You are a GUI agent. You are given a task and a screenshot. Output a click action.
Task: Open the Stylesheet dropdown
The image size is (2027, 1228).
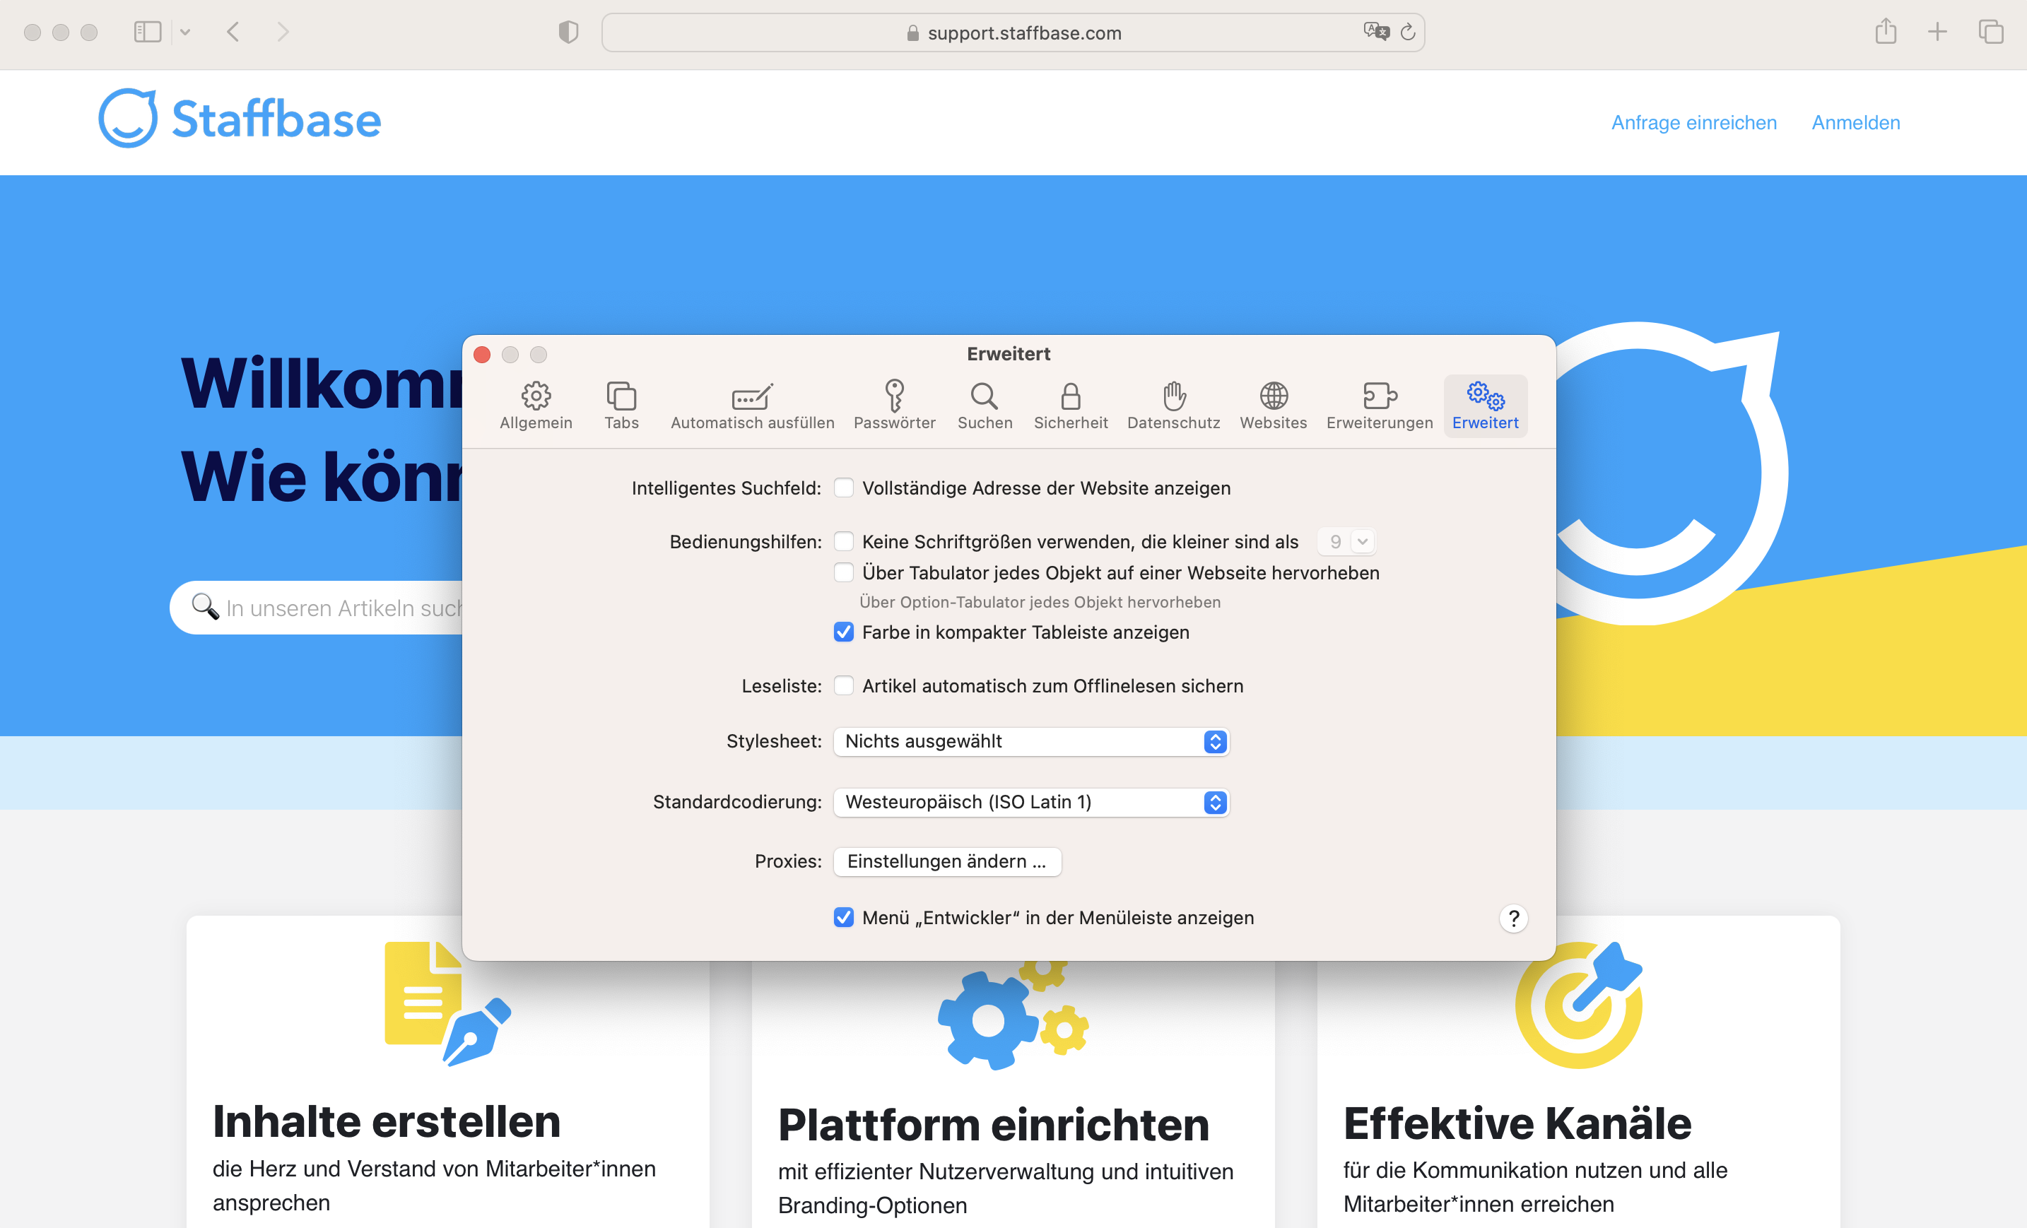click(x=1030, y=741)
